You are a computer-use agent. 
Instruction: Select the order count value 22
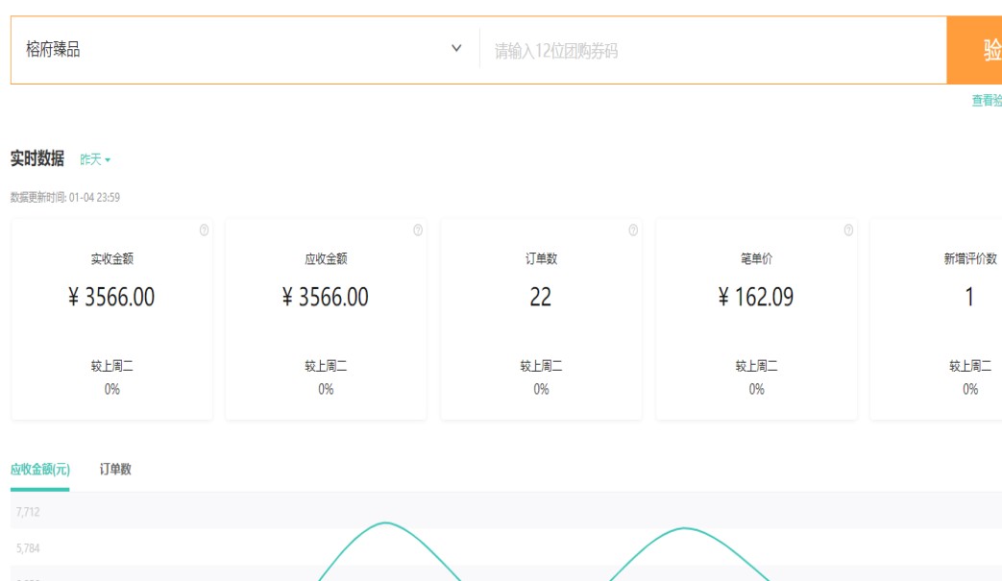pos(541,298)
